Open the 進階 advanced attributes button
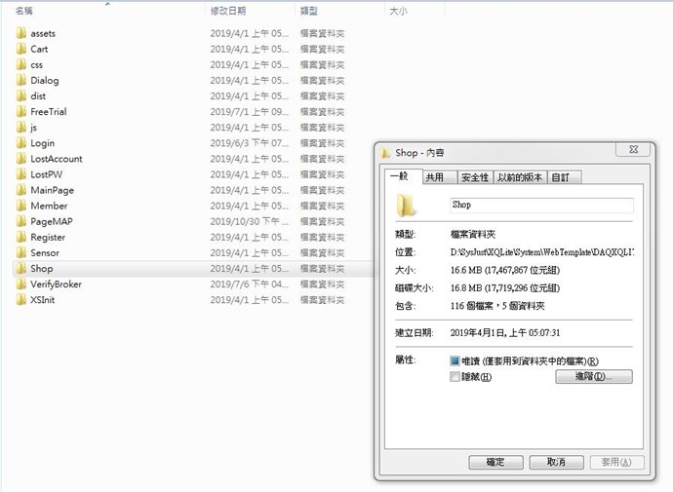The width and height of the screenshot is (673, 492). pyautogui.click(x=594, y=376)
